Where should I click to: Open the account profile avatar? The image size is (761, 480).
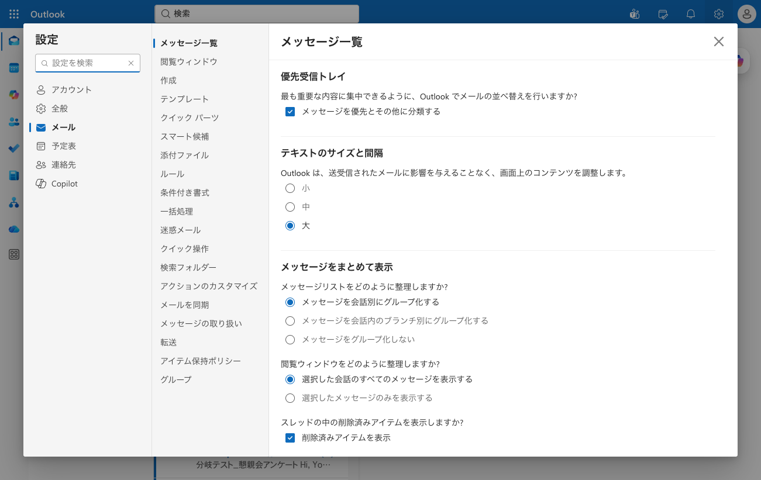[x=747, y=14]
